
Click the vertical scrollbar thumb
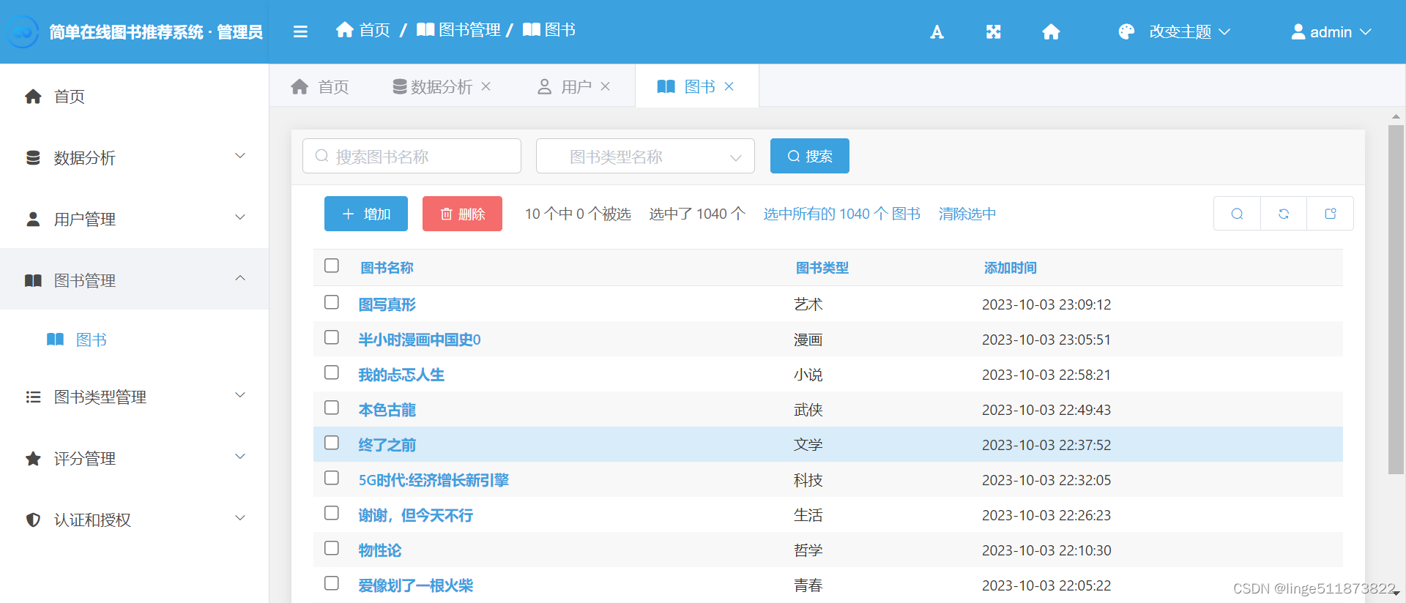coord(1396,300)
